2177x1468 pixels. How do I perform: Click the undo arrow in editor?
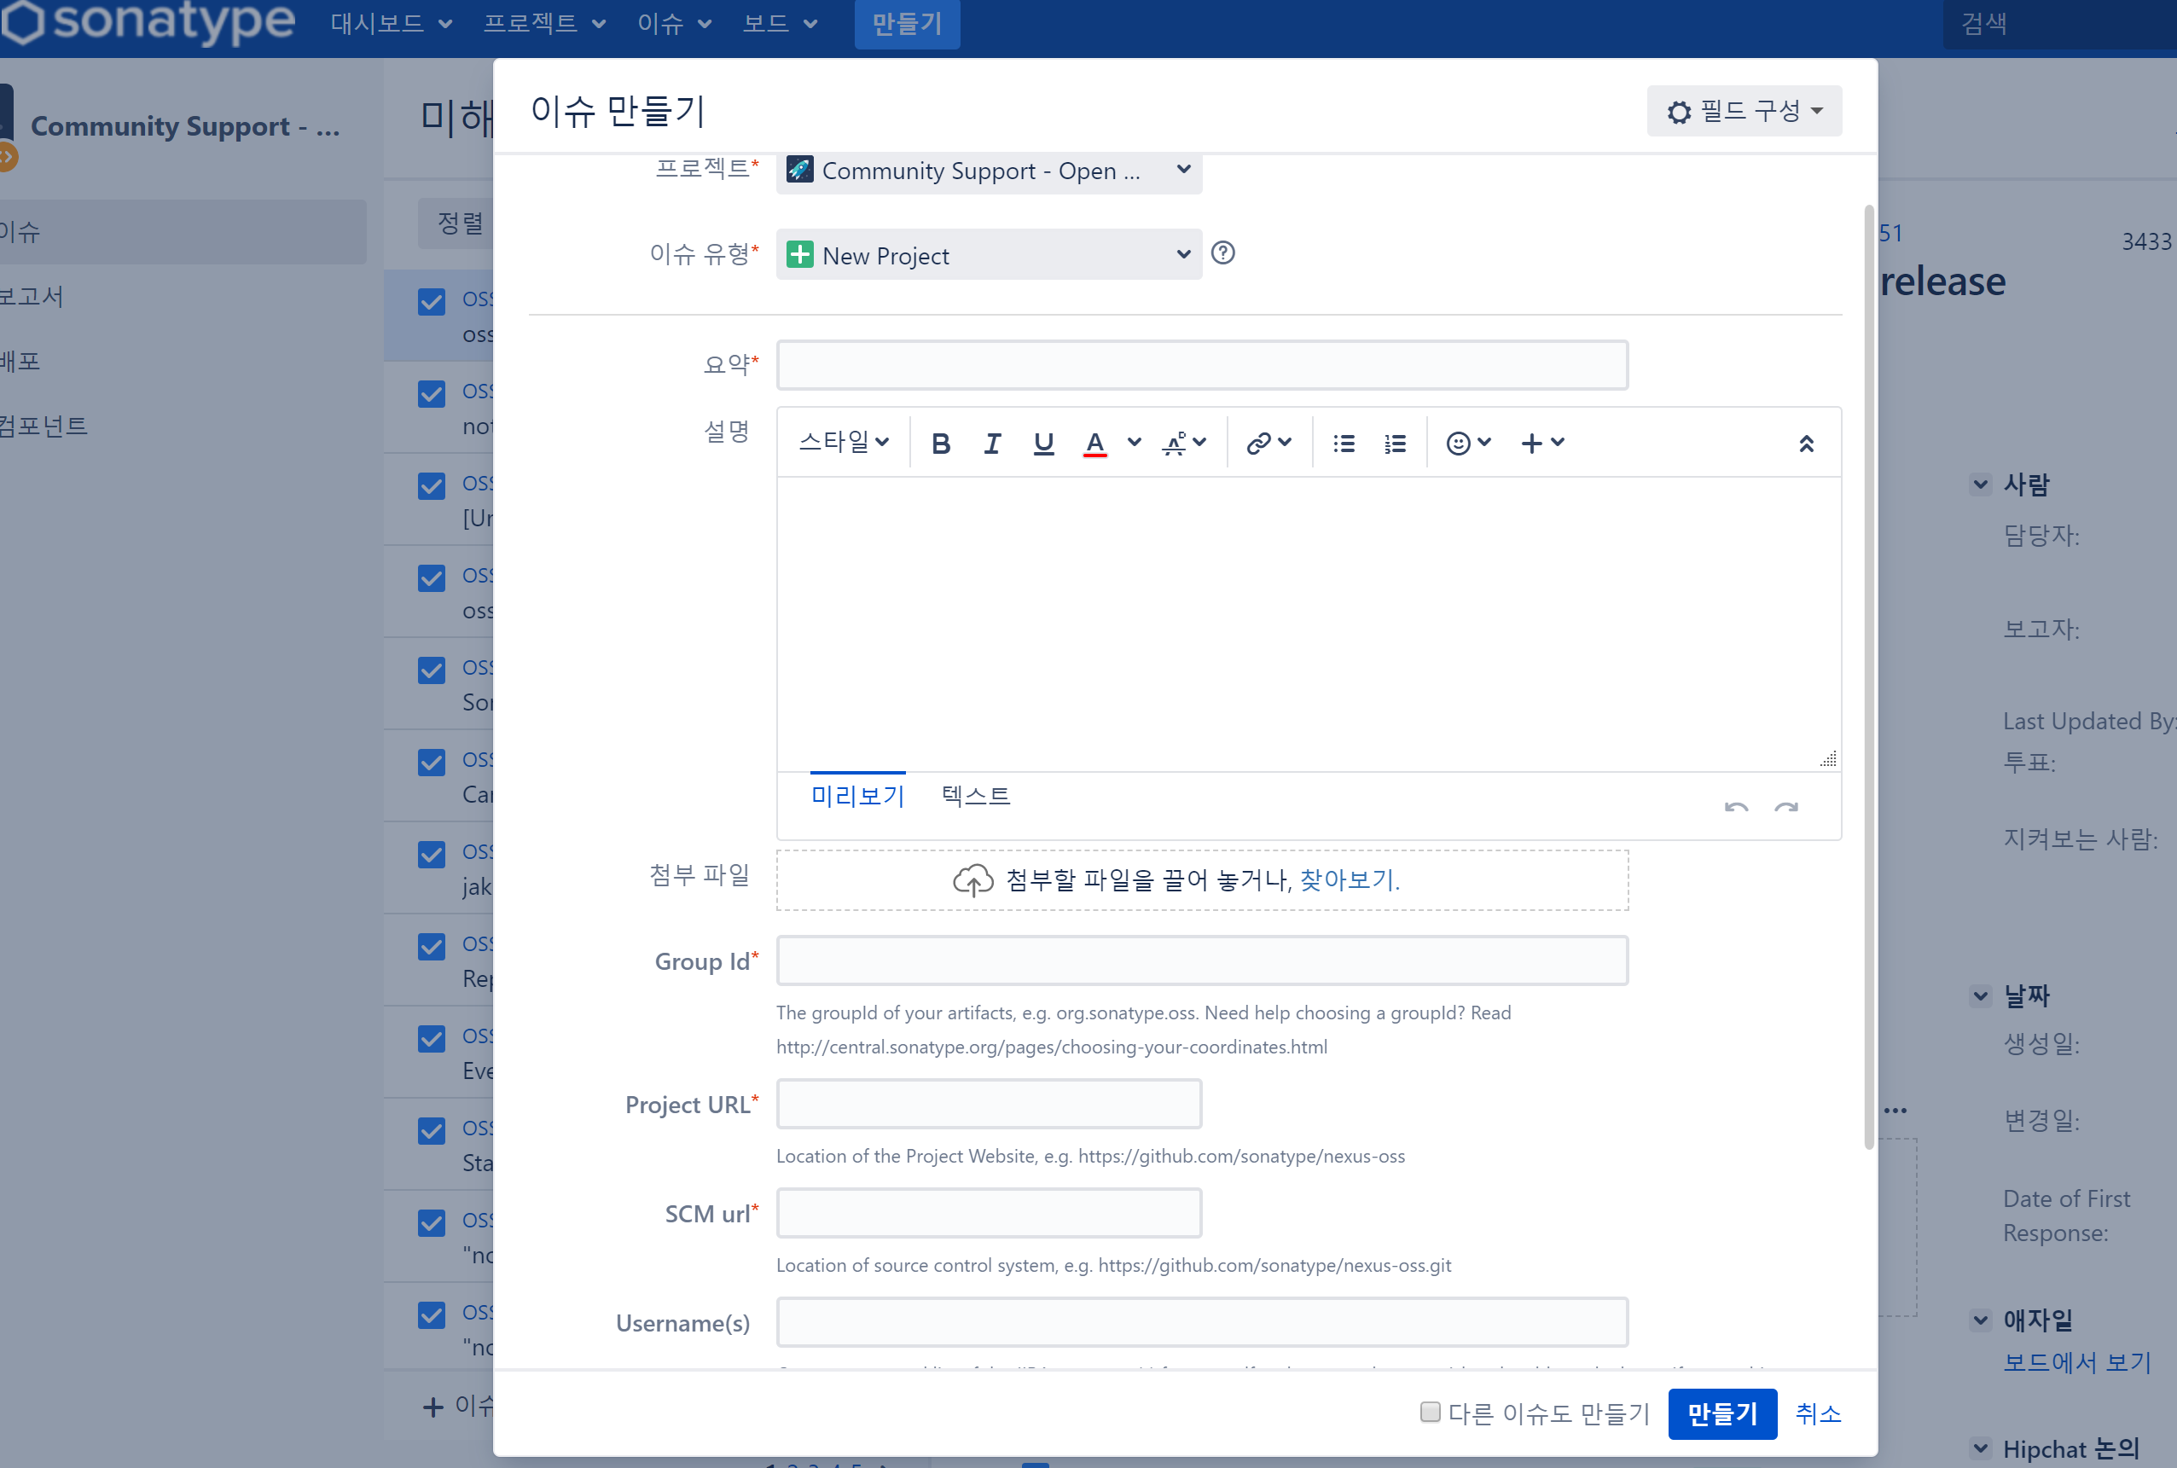point(1735,806)
